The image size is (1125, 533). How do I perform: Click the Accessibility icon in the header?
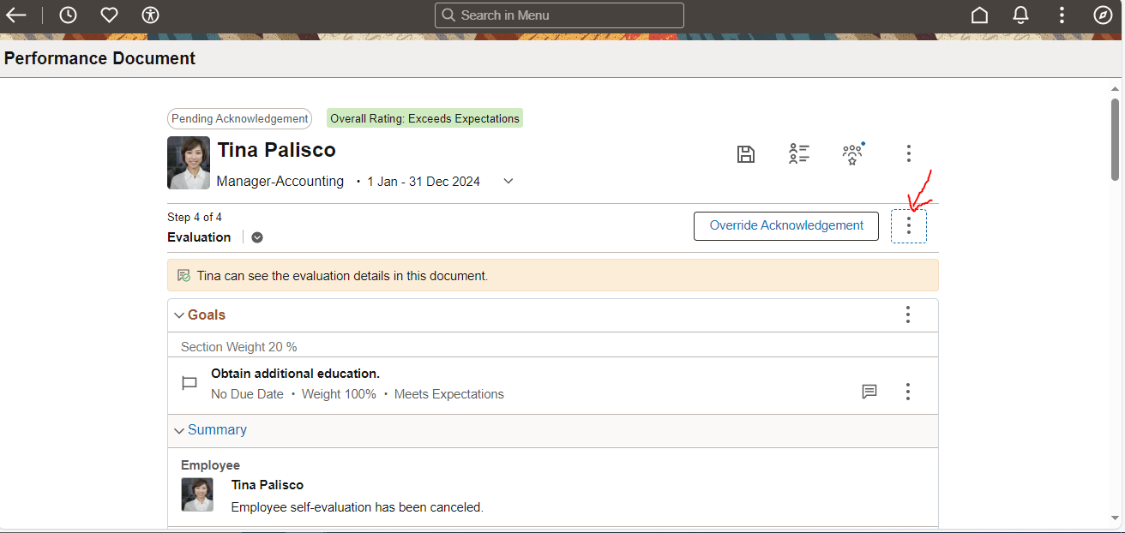click(150, 15)
